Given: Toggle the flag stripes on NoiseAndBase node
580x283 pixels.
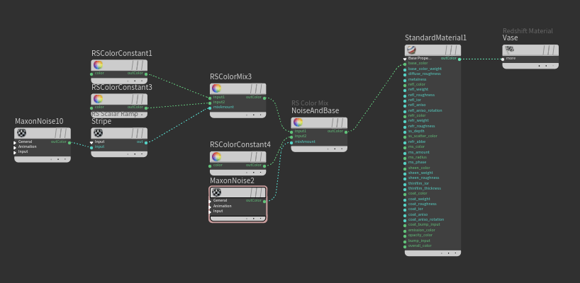Looking at the screenshot, I should coord(338,122).
